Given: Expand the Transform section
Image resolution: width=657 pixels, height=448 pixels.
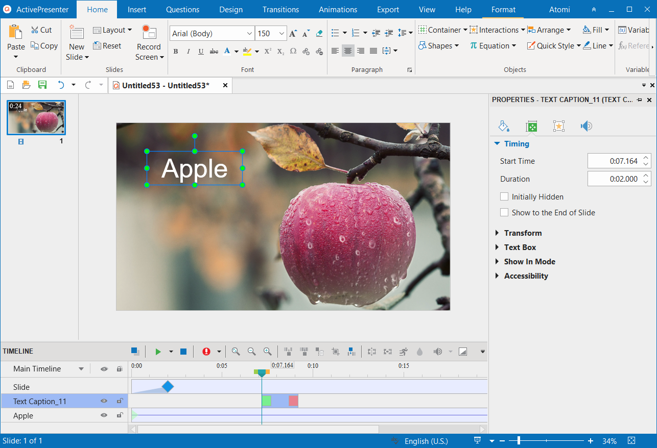Looking at the screenshot, I should pyautogui.click(x=519, y=233).
